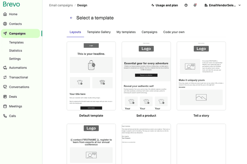Switch to the Code your own tab

pyautogui.click(x=174, y=32)
